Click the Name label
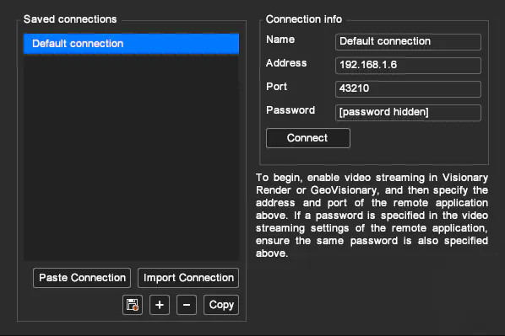Image resolution: width=505 pixels, height=336 pixels. pyautogui.click(x=280, y=40)
